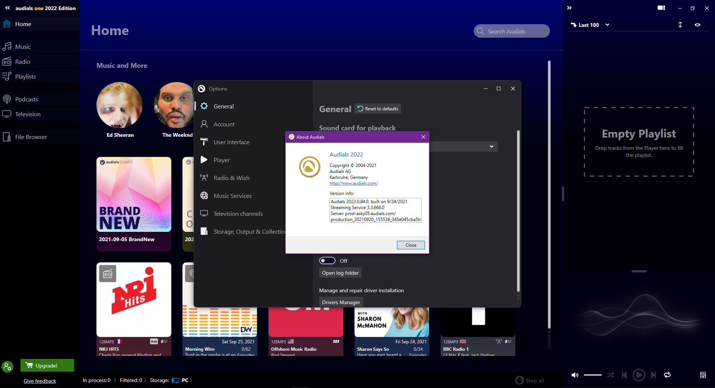This screenshot has height=388, width=715.
Task: Click the green user account icon
Action: coord(7,367)
